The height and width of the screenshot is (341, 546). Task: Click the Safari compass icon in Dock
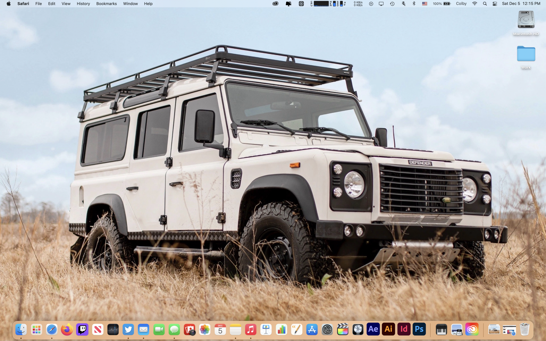click(x=52, y=330)
